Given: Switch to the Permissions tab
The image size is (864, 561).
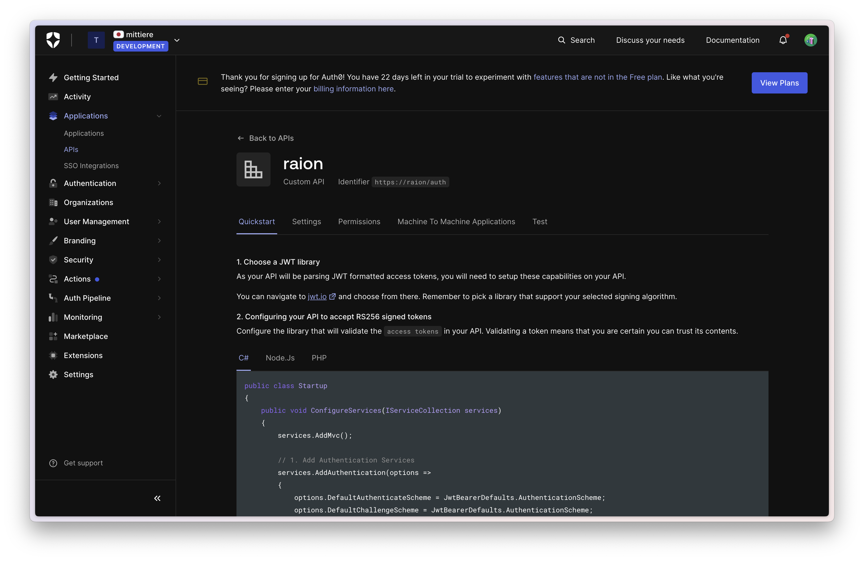Looking at the screenshot, I should [359, 222].
